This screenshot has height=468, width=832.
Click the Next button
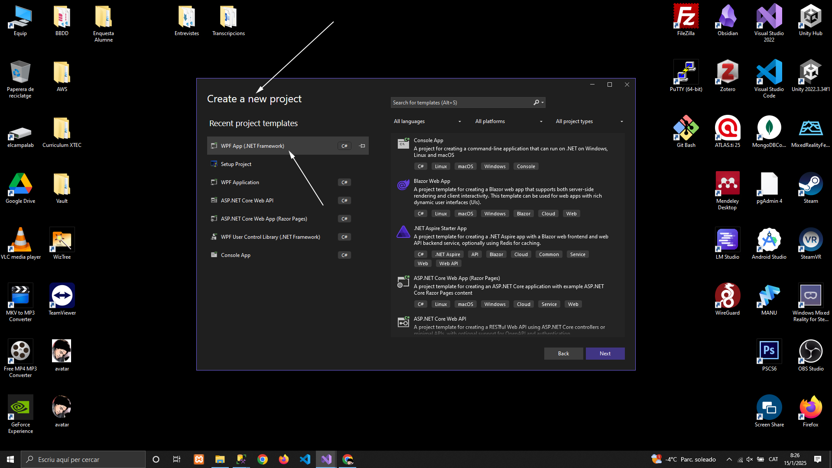(x=605, y=354)
